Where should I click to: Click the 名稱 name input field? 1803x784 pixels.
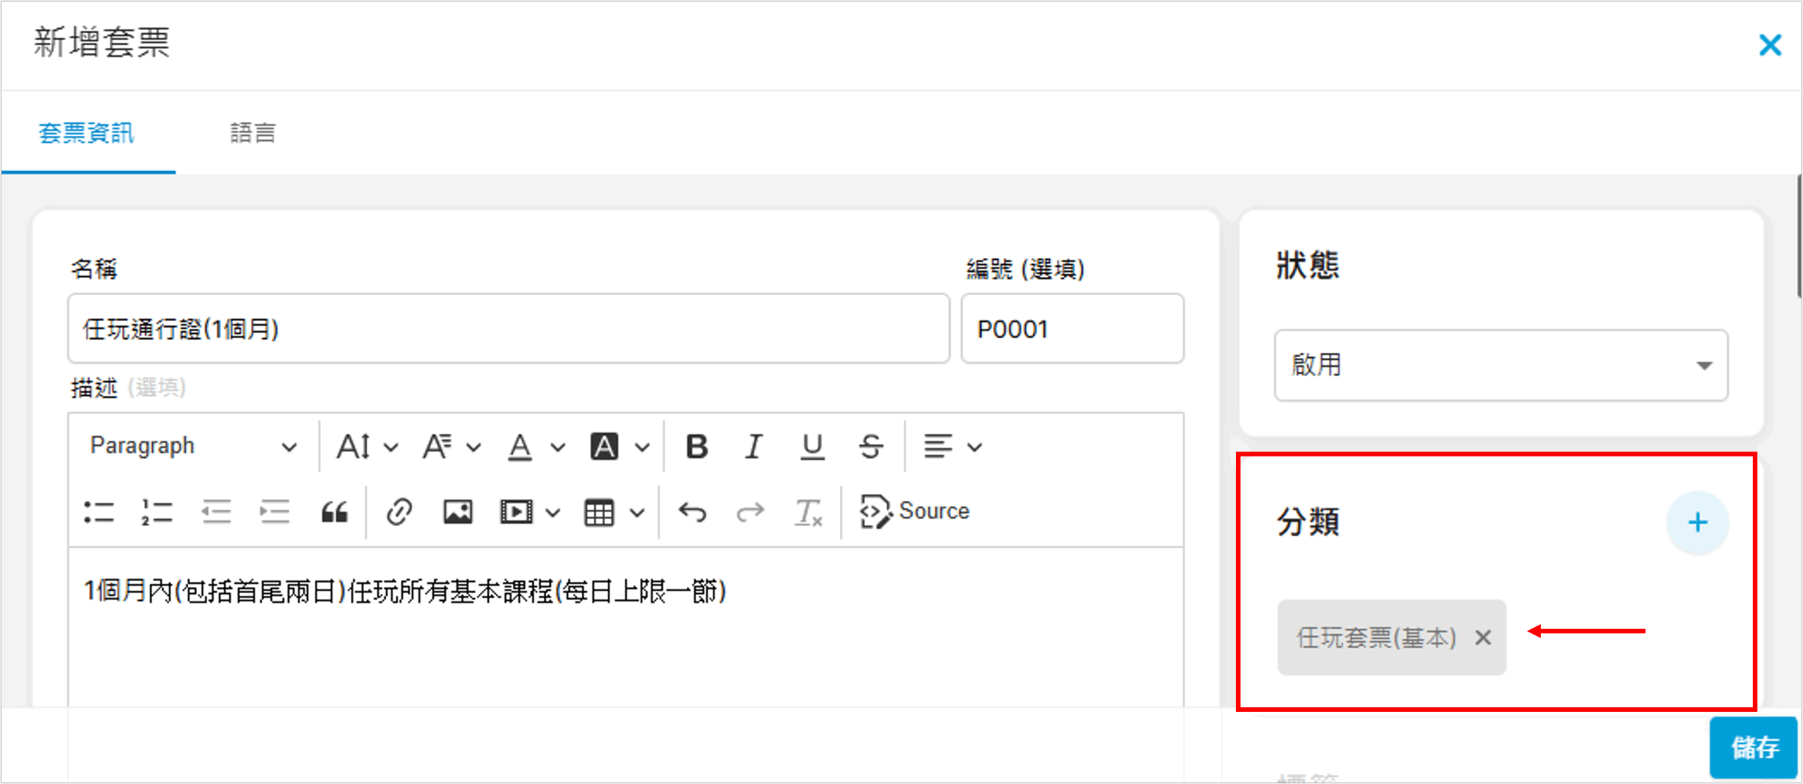click(x=509, y=329)
